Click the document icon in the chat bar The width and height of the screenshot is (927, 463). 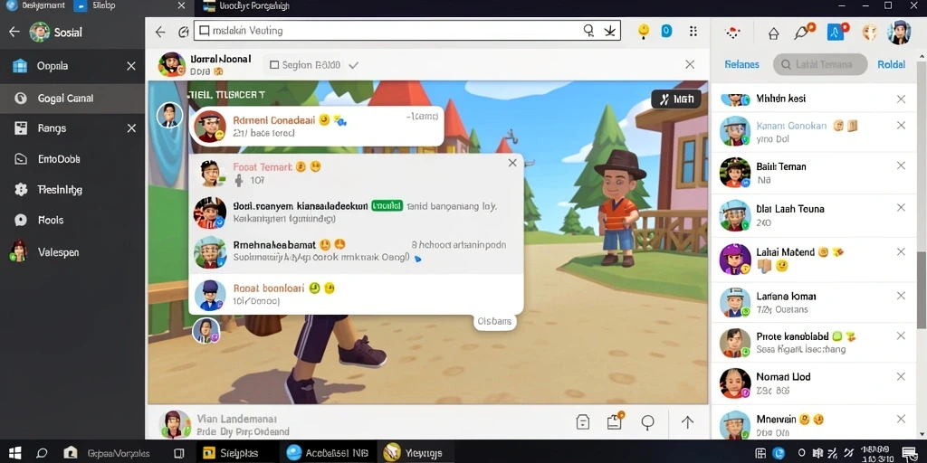[x=583, y=421]
